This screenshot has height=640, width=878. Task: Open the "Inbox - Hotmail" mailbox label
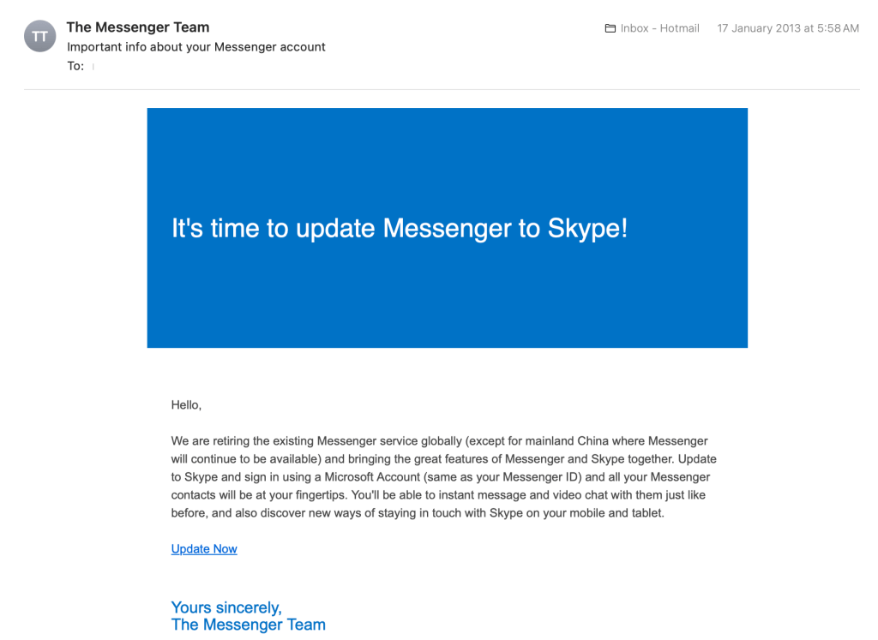coord(660,27)
